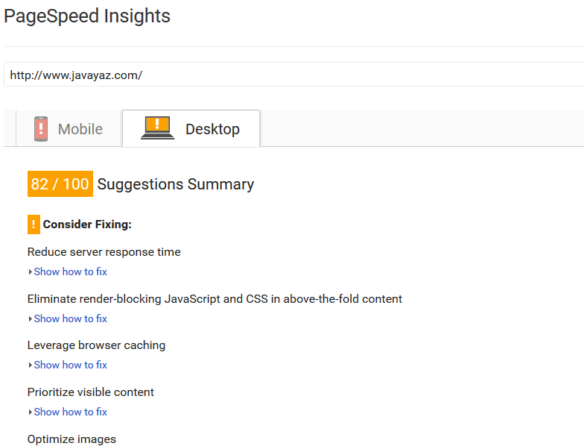This screenshot has height=446, width=584.
Task: Click the Consider Fixing label
Action: 87,224
